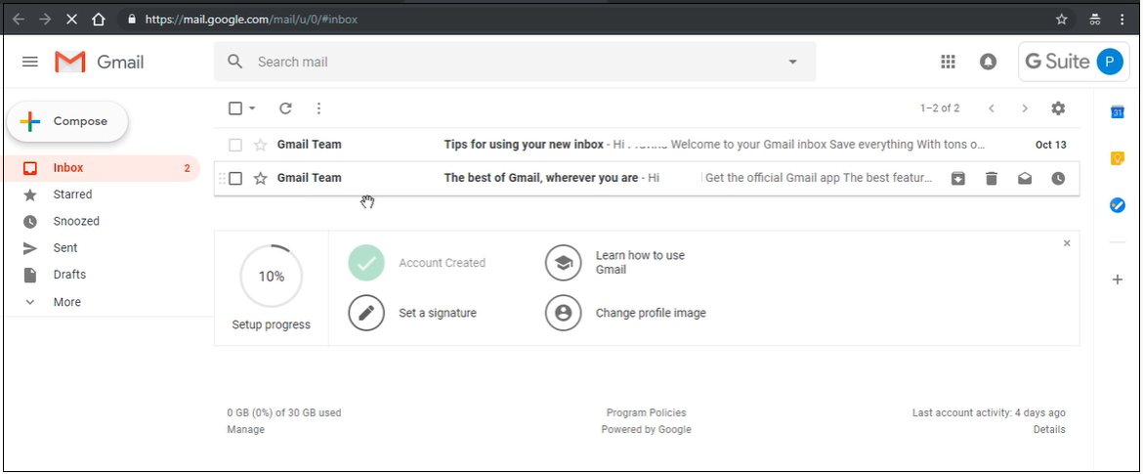This screenshot has height=474, width=1143.
Task: Open the Starred folder
Action: click(x=72, y=194)
